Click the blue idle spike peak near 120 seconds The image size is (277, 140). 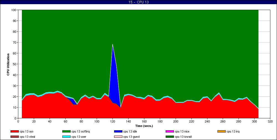[112, 44]
